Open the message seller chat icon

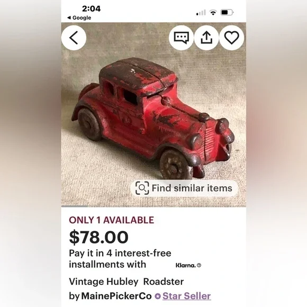[182, 38]
